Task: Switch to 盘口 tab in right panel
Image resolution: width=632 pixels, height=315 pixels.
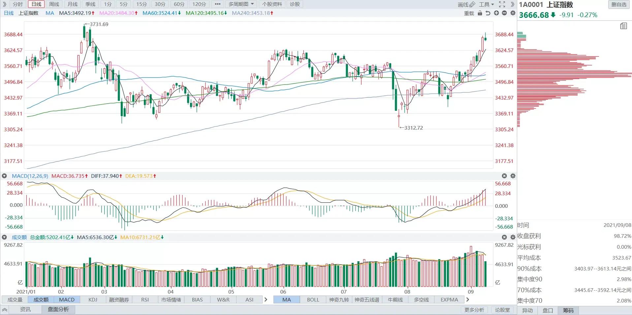Action: coord(548,310)
